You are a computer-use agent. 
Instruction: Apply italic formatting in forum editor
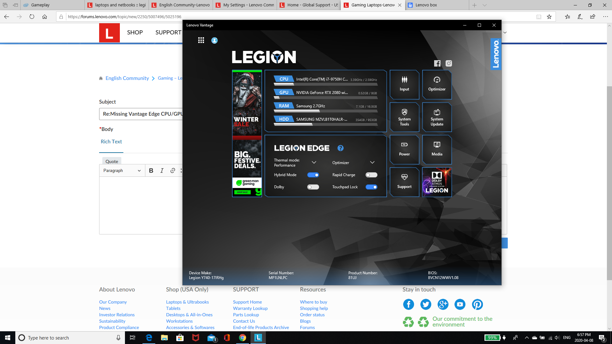point(162,171)
